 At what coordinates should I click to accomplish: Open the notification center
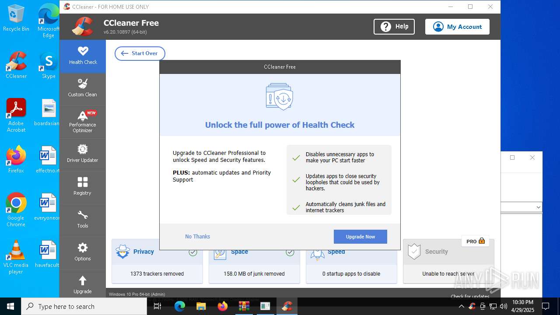546,306
